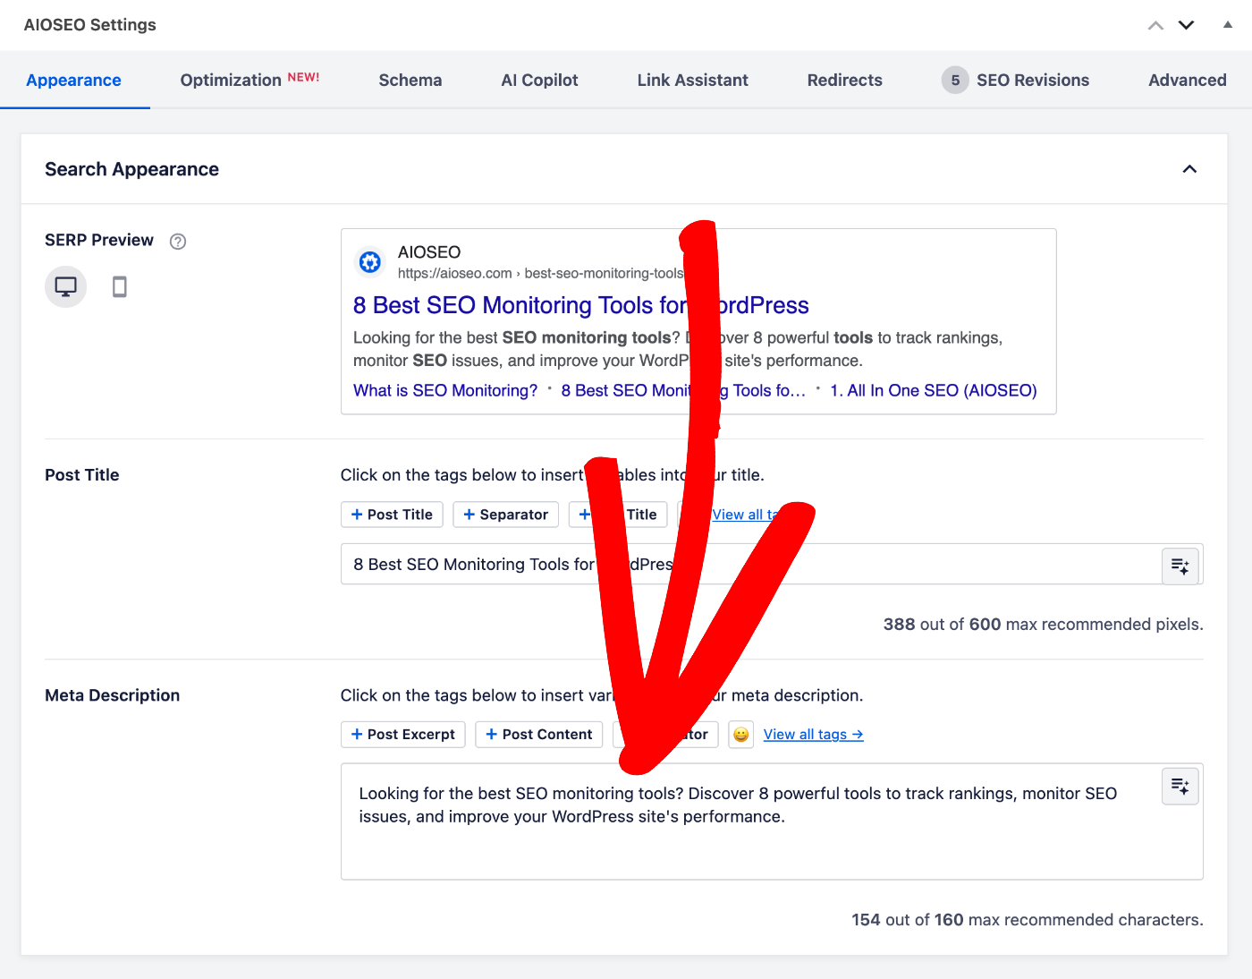
Task: Click the preview URL "https://aioseo.com"
Action: (455, 274)
